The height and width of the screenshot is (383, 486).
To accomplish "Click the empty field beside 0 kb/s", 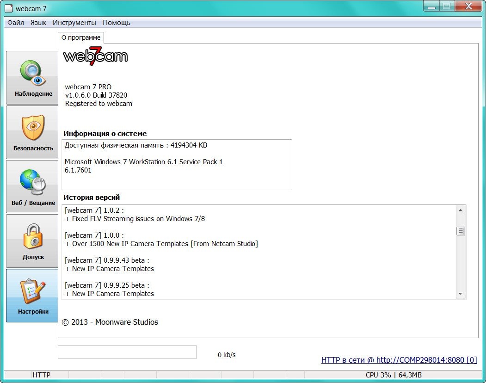I will click(127, 352).
